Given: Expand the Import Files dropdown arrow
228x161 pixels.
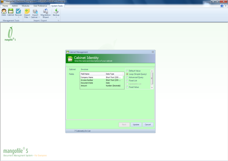Looking at the screenshot, I should [30, 17].
